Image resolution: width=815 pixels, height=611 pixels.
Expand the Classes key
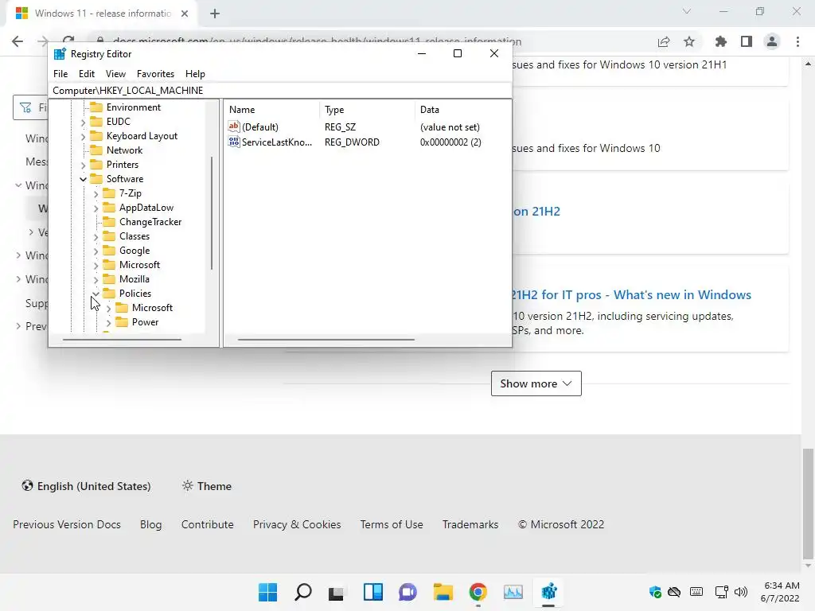coord(96,237)
